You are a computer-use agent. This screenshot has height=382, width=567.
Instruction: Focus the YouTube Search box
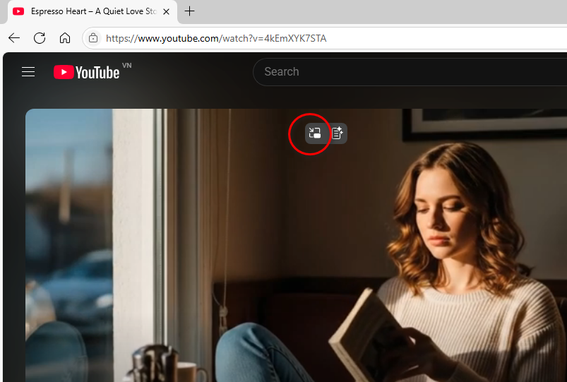point(410,71)
